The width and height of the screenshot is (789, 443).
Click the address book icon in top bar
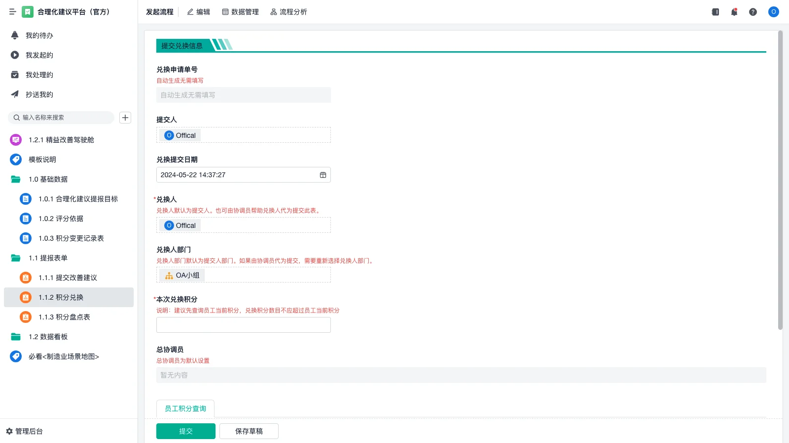[x=715, y=12]
